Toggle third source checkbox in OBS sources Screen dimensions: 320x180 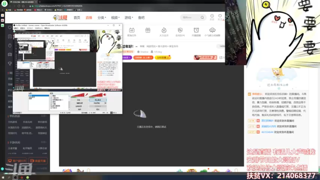52,100
